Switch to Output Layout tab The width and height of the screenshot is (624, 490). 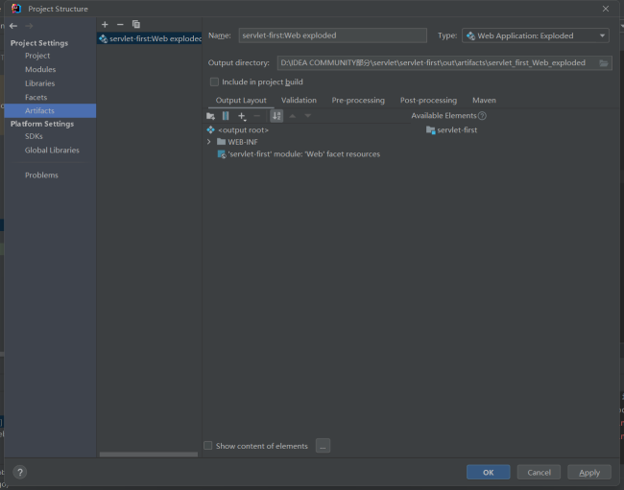[x=241, y=100]
